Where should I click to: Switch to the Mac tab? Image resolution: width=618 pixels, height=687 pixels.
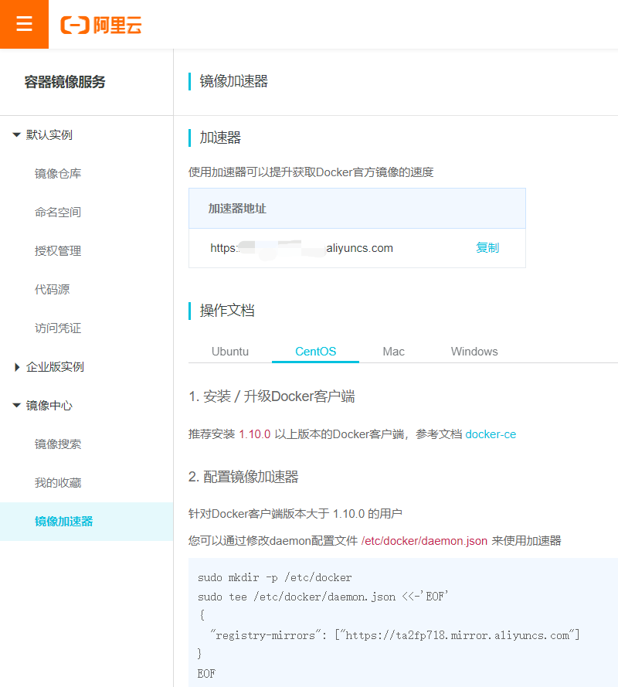pyautogui.click(x=393, y=352)
